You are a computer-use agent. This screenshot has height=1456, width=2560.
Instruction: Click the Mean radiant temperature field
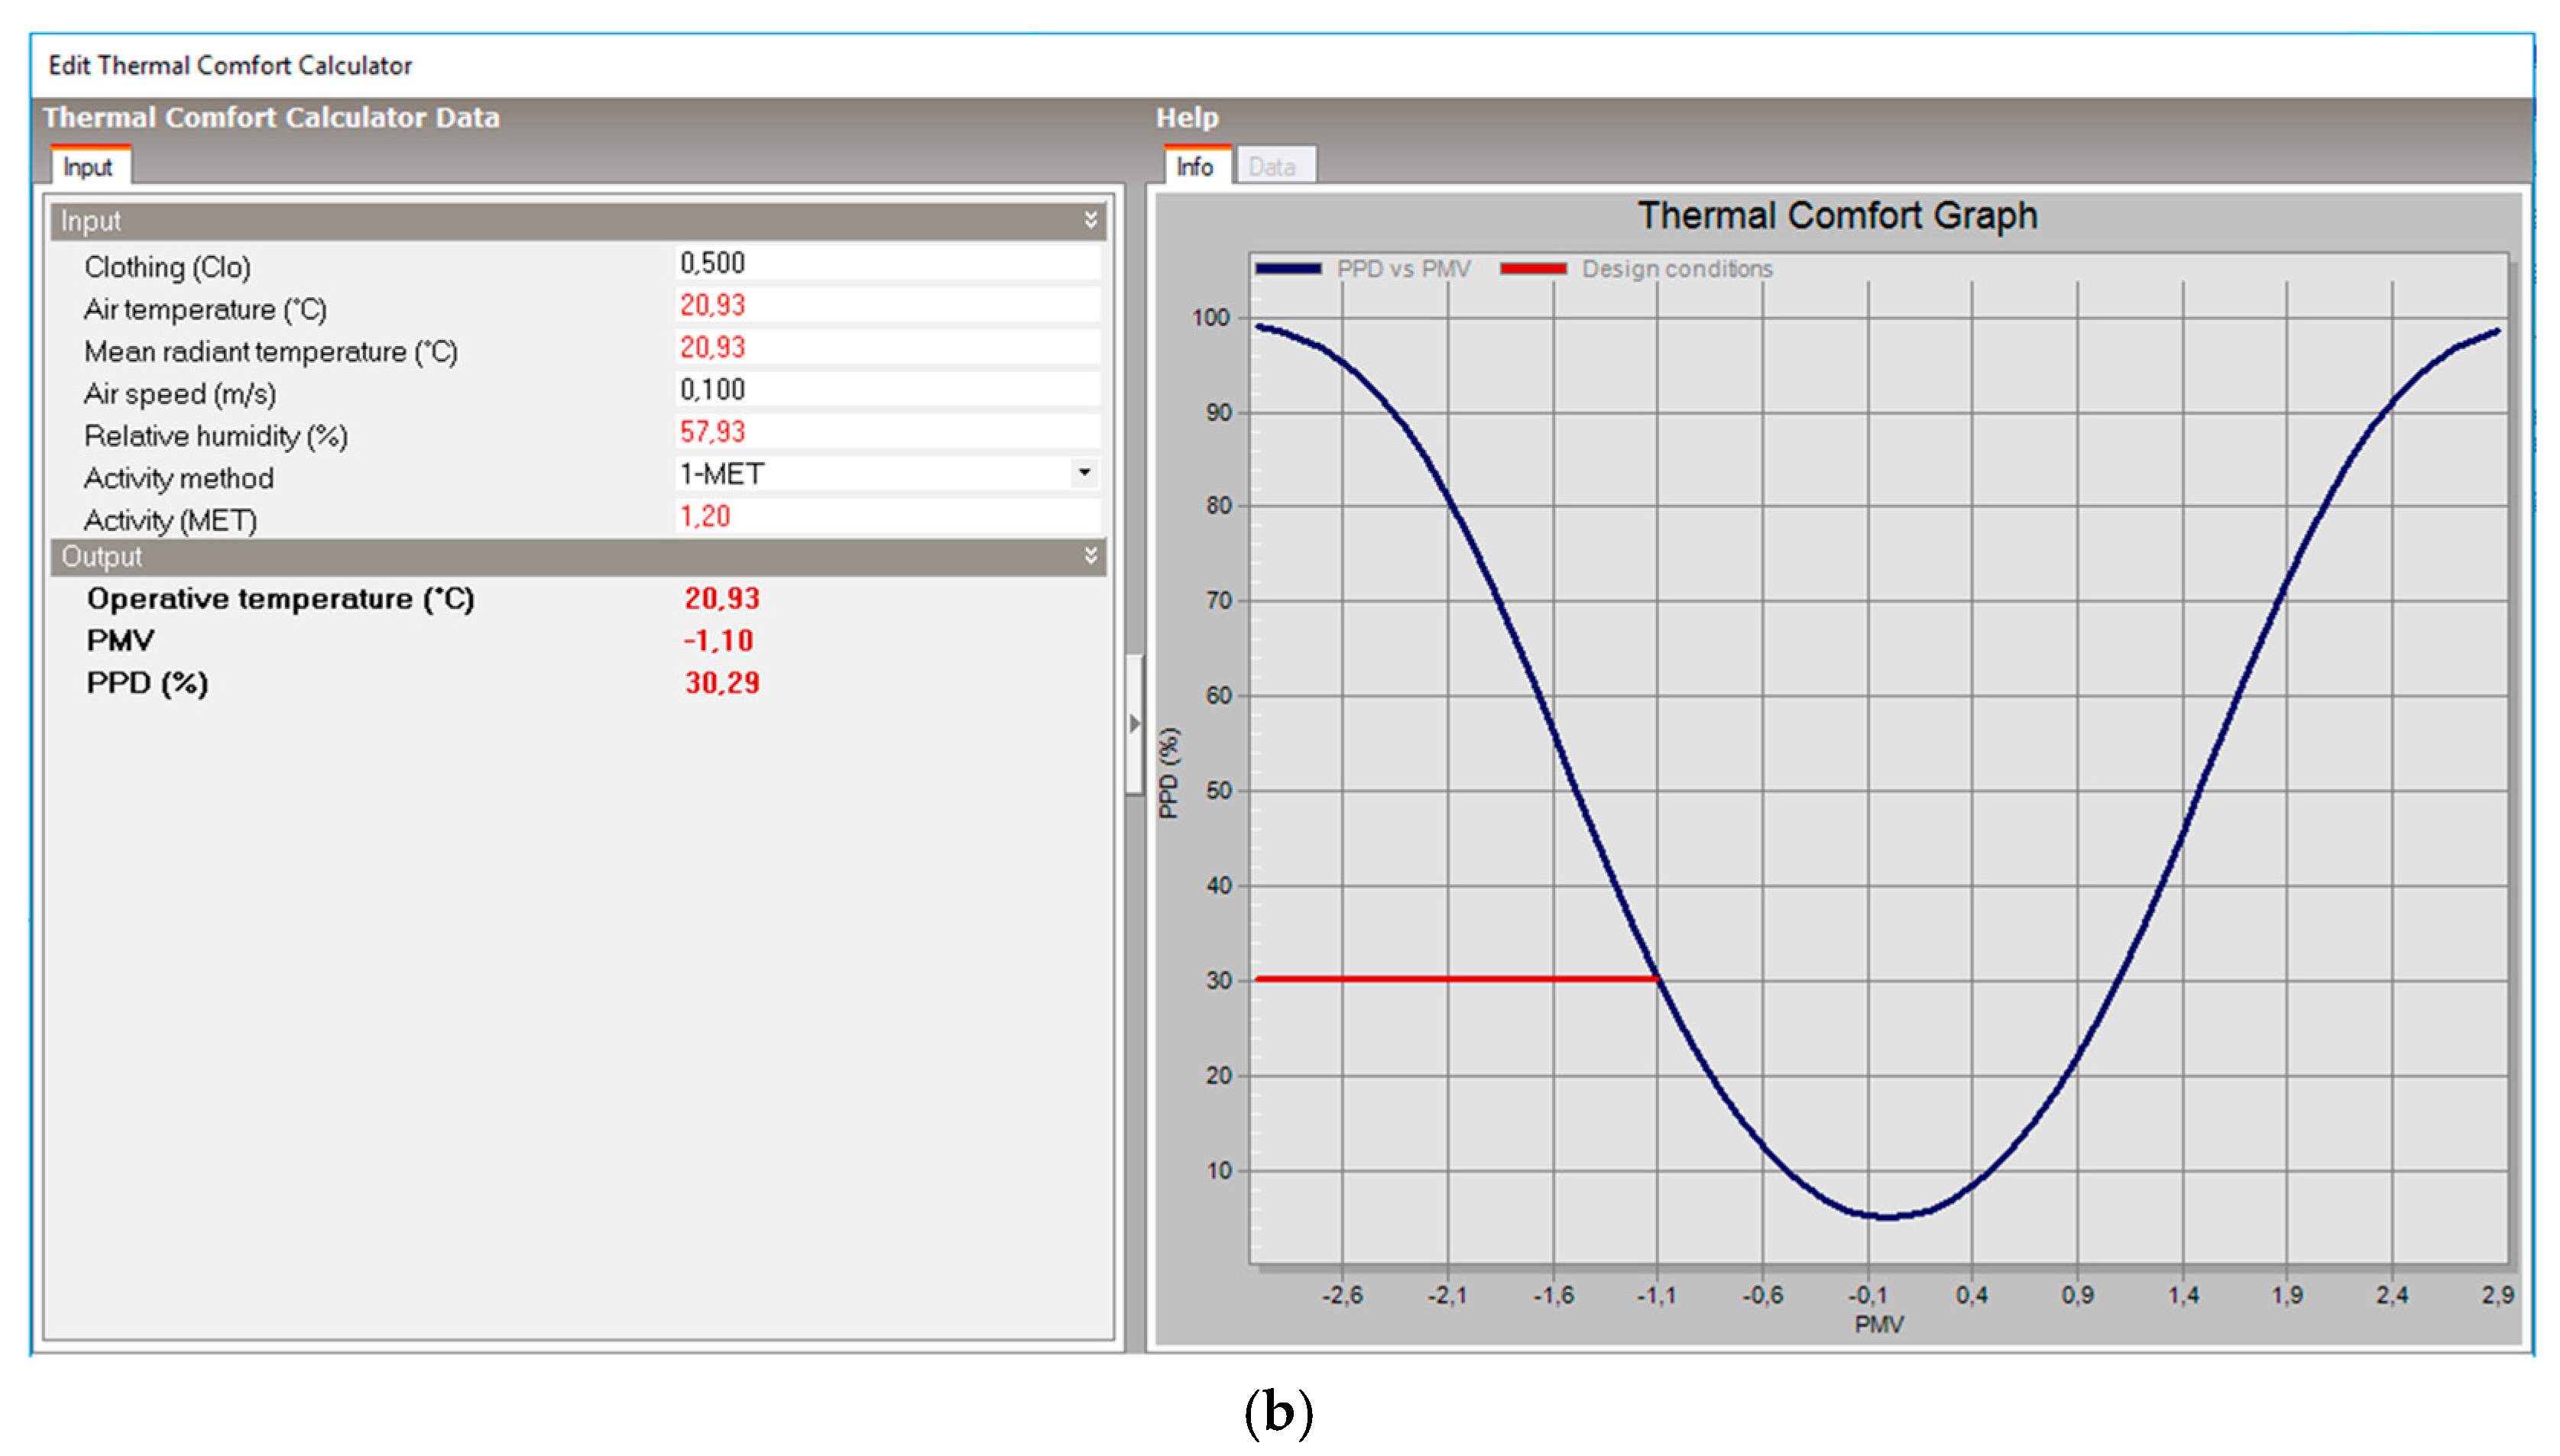tap(886, 347)
